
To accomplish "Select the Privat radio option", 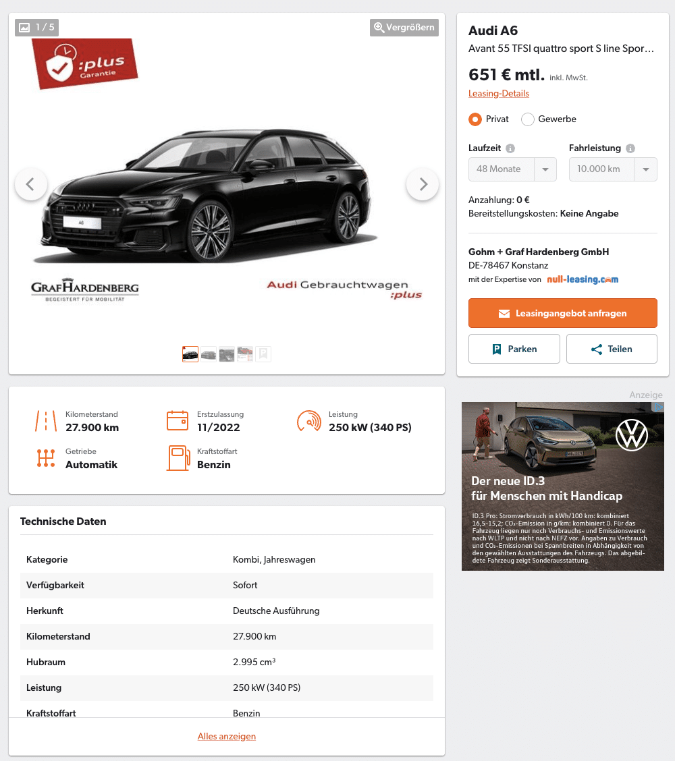I will point(475,119).
